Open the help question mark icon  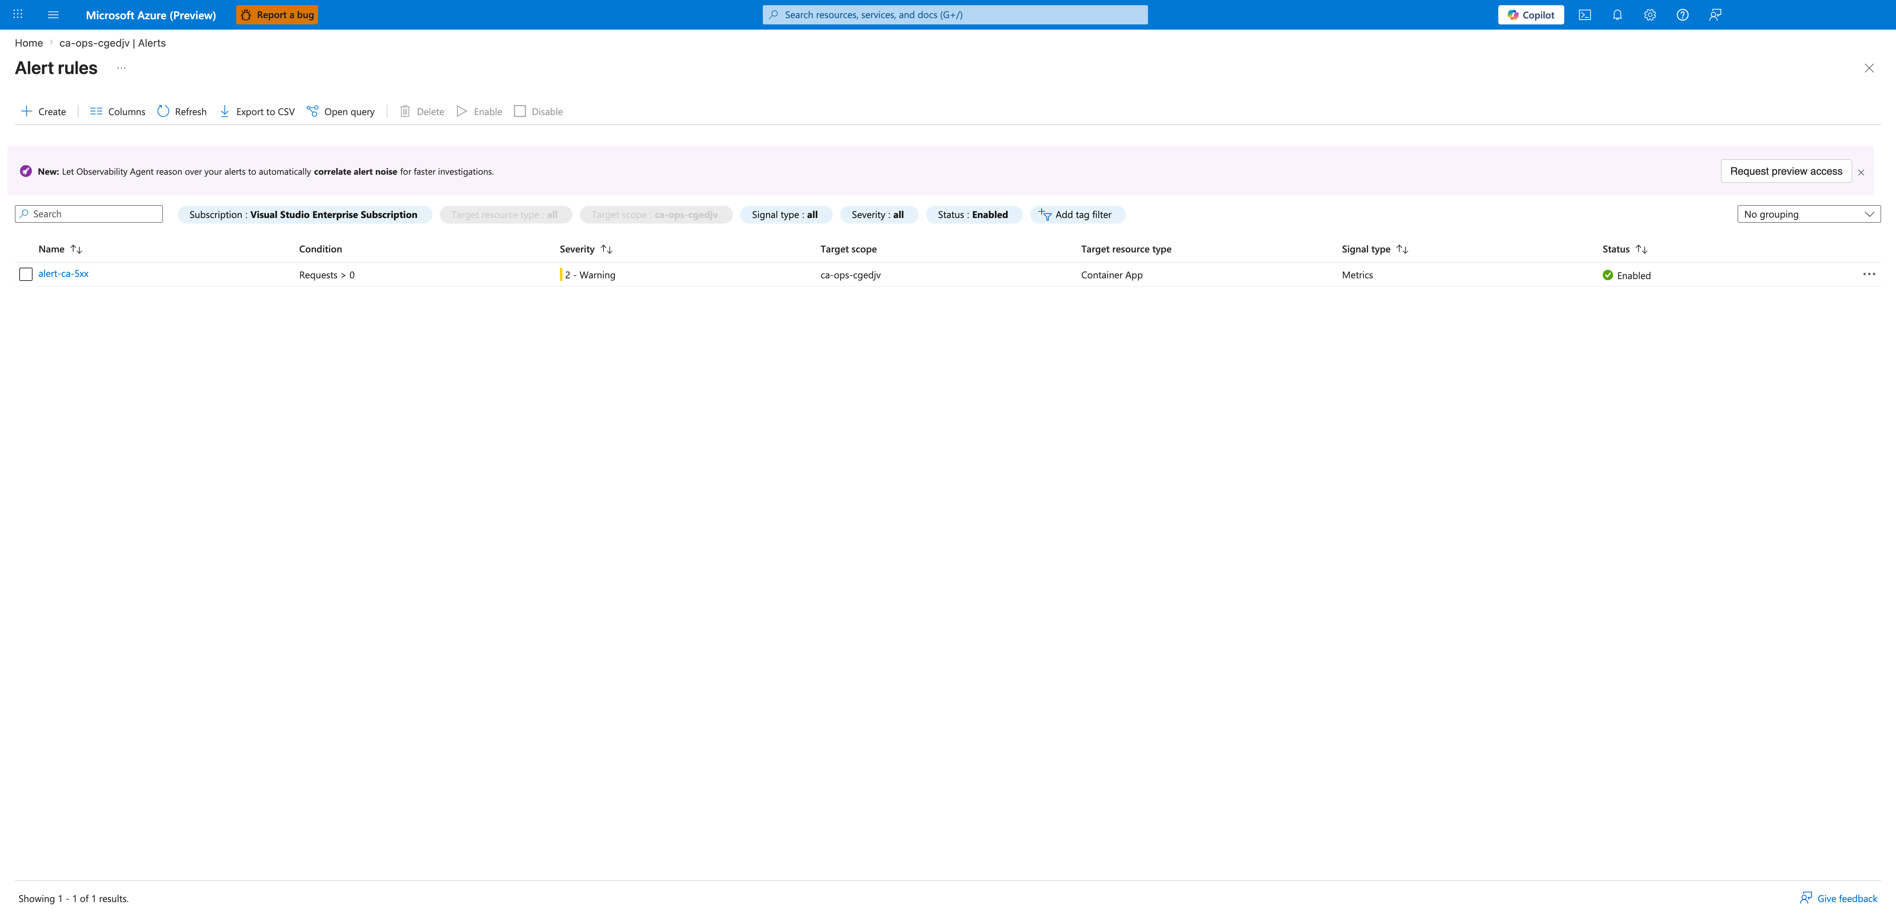tap(1683, 15)
